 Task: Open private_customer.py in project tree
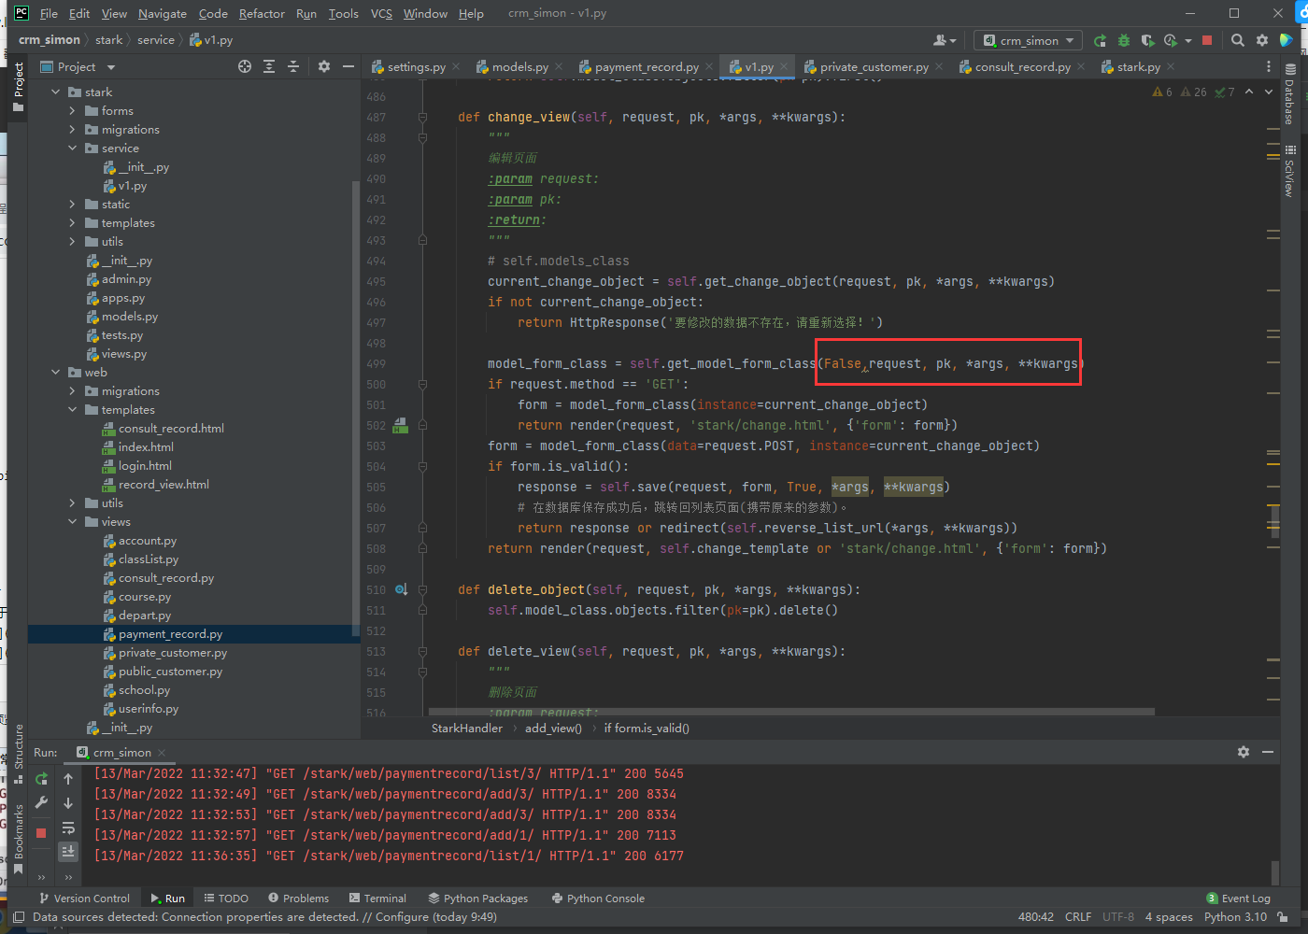(173, 653)
